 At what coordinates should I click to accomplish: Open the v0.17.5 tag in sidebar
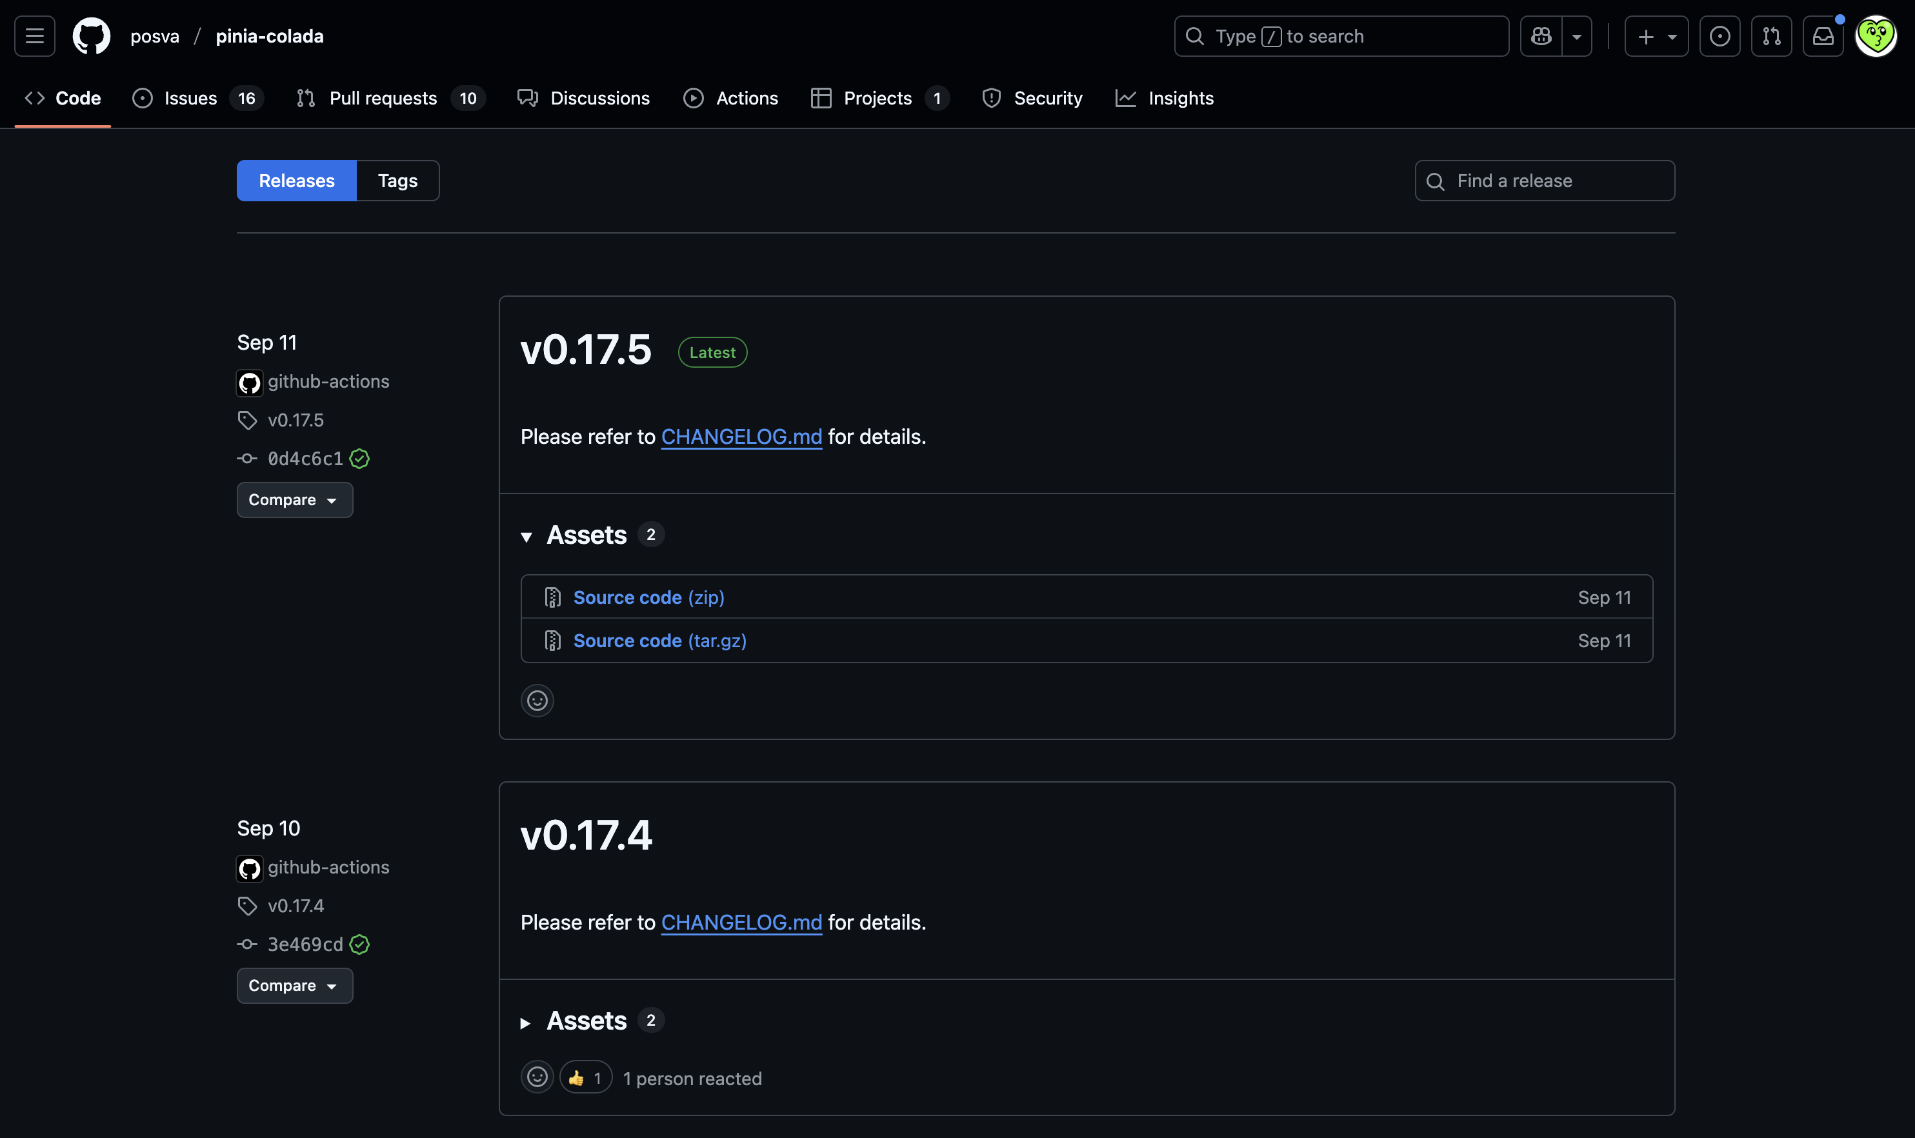[296, 420]
